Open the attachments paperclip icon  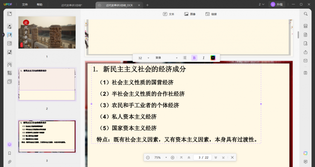[10, 162]
